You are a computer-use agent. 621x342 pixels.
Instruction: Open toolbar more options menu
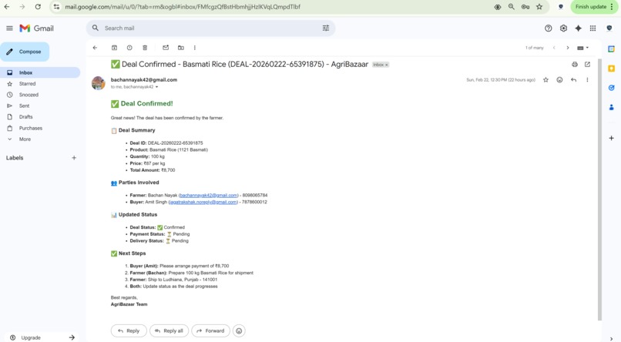point(194,48)
